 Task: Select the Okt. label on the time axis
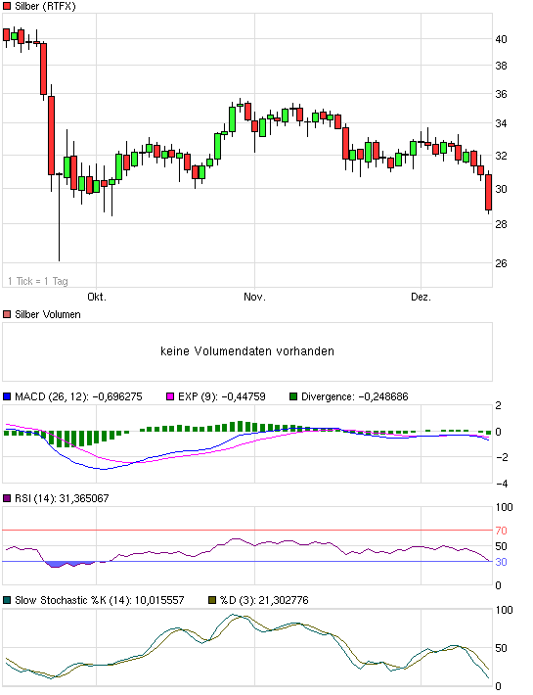point(97,297)
